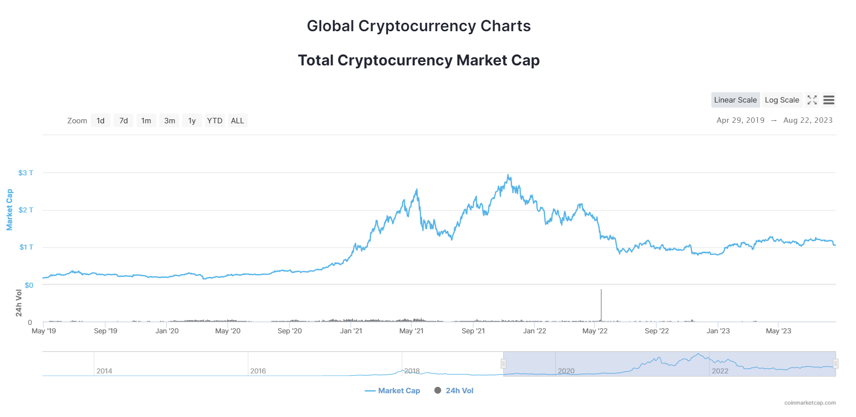Viewport: 856px width, 417px height.
Task: Set zoom to 1d
Action: [x=100, y=121]
